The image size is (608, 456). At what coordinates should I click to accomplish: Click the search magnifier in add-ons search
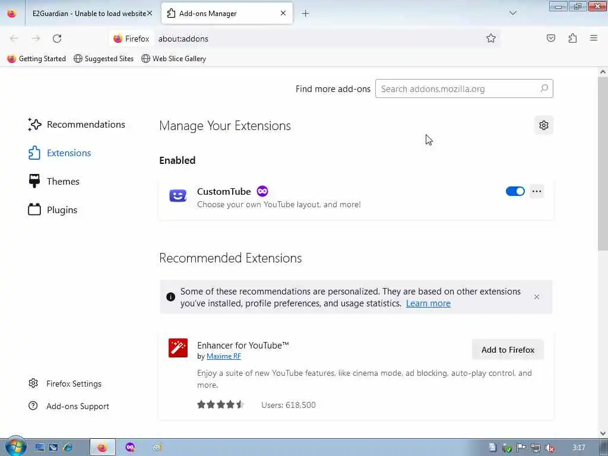click(544, 88)
